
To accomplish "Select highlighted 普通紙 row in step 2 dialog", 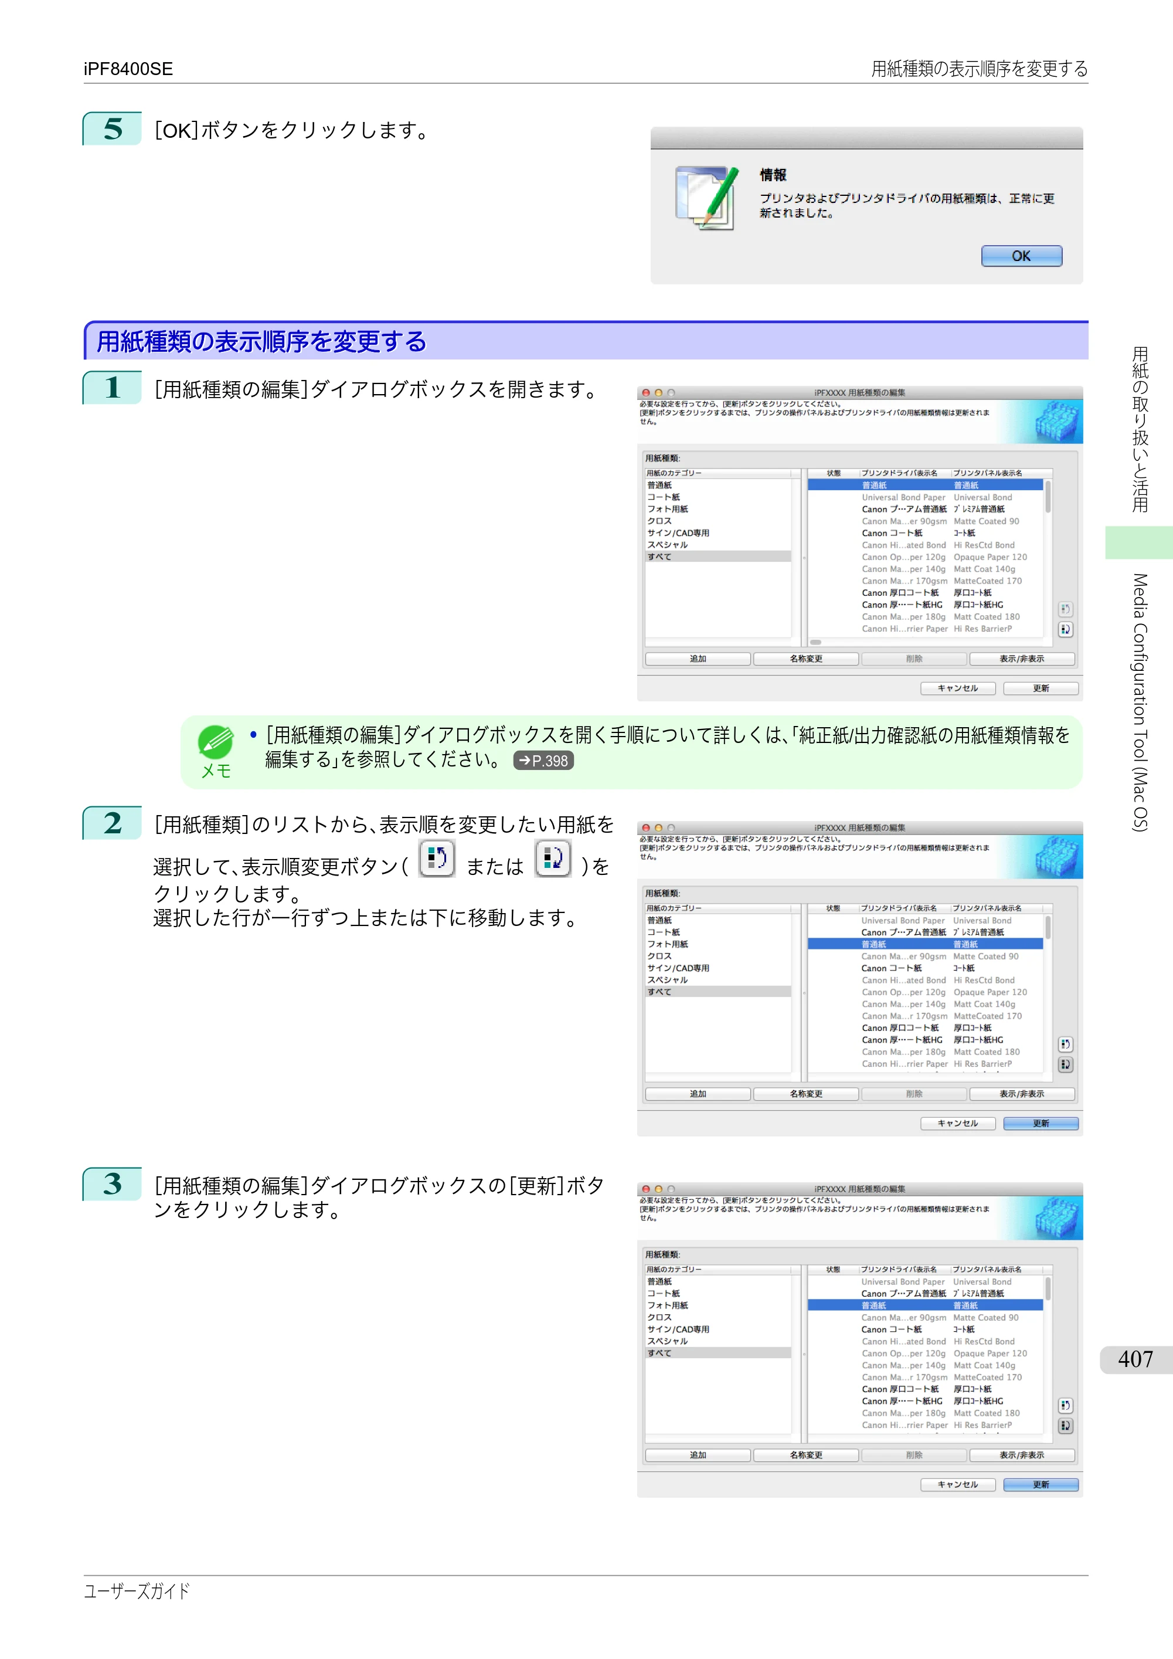I will pyautogui.click(x=925, y=944).
